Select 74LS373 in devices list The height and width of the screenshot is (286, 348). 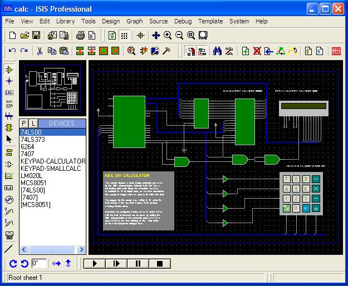click(52, 140)
